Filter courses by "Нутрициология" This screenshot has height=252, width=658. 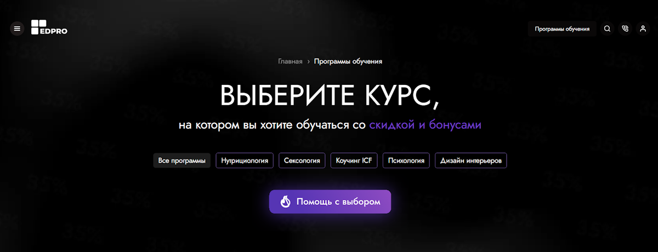pyautogui.click(x=245, y=161)
